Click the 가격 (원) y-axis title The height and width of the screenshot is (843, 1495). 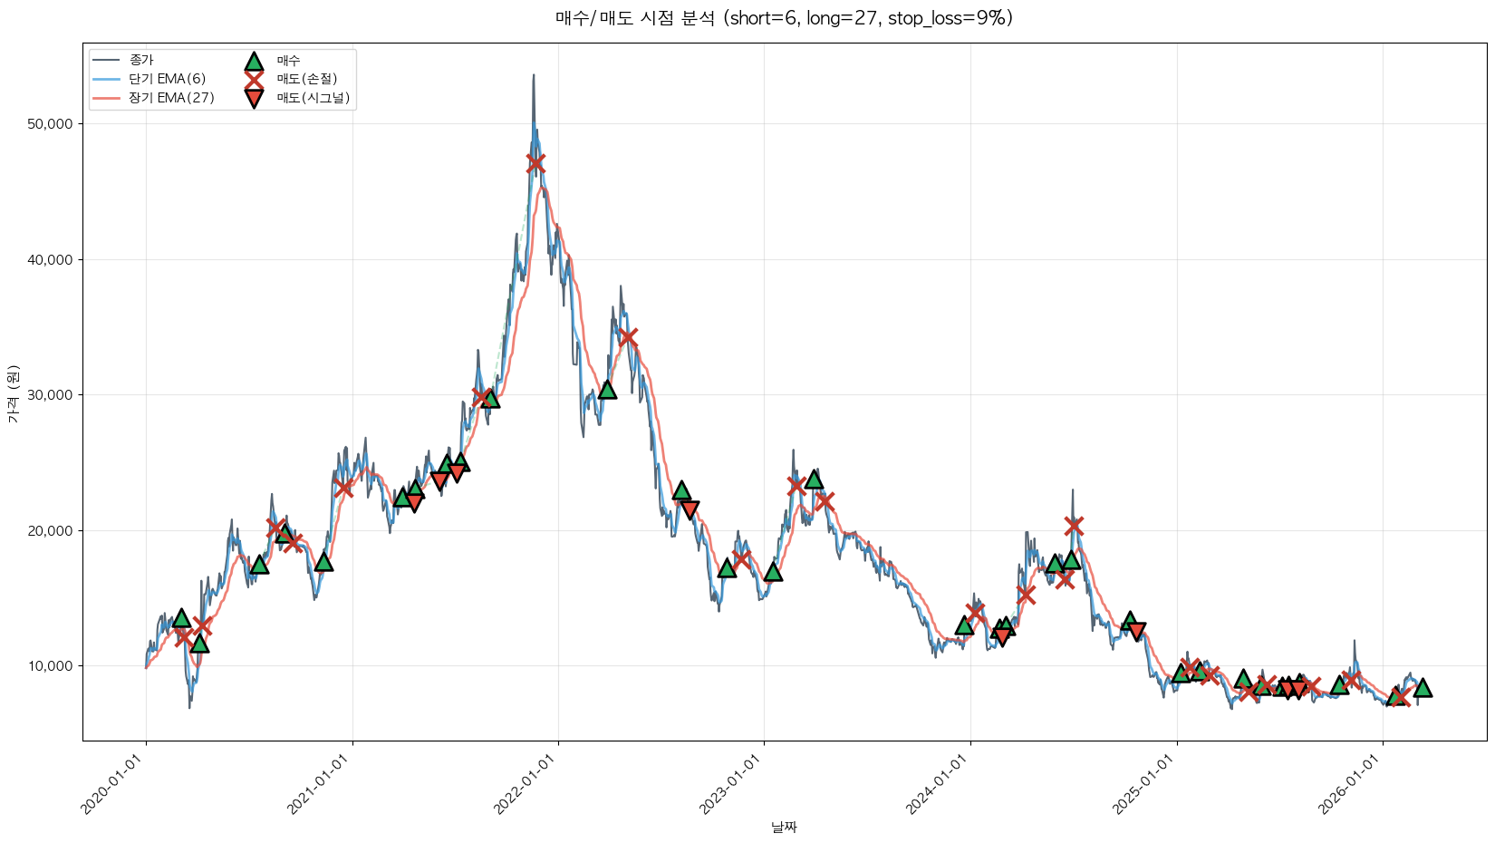click(x=13, y=393)
